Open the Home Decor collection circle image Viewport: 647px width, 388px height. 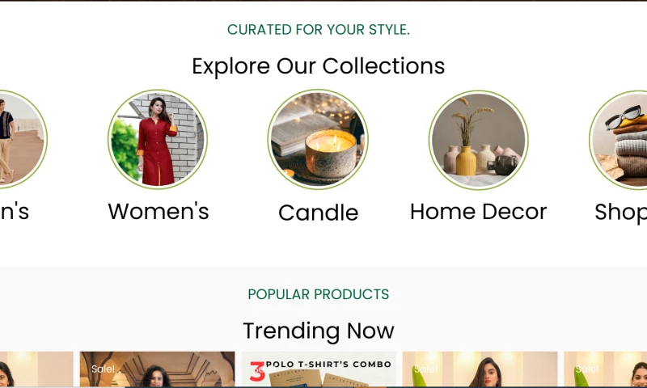click(x=479, y=140)
